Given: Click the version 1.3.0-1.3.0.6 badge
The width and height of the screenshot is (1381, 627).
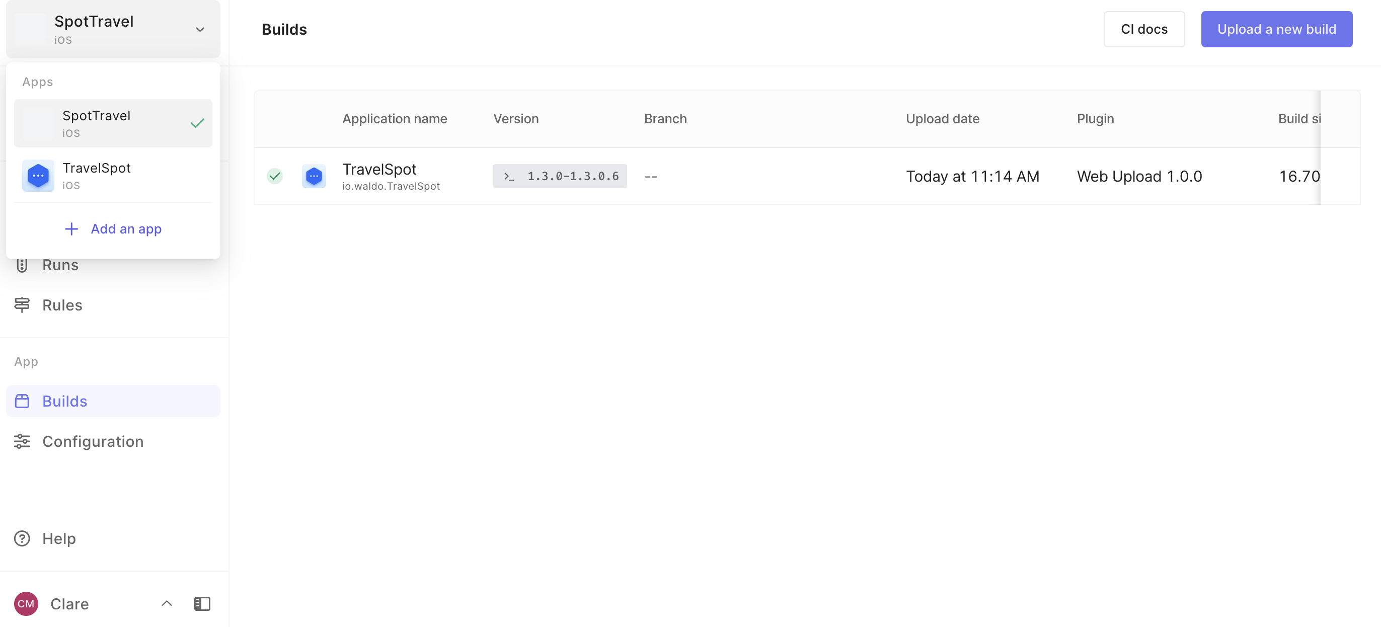Looking at the screenshot, I should [x=560, y=176].
